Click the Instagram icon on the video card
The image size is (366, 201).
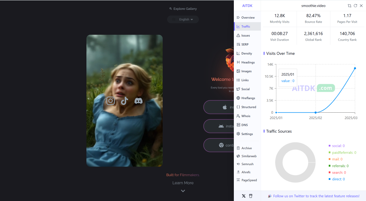pyautogui.click(x=110, y=101)
